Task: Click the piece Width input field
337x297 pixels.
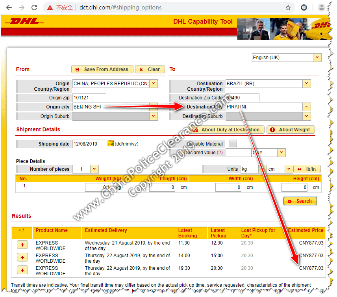Action: coord(228,187)
